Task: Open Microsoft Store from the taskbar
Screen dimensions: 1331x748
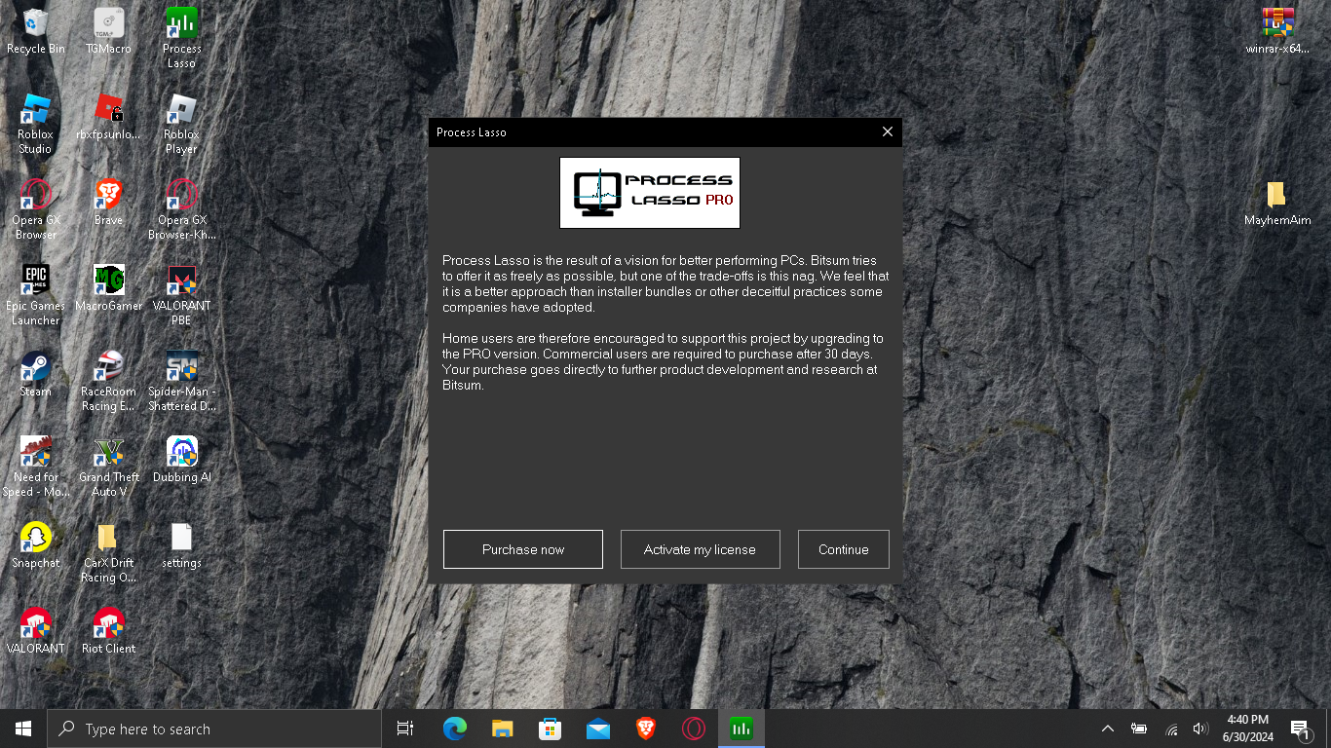Action: (x=551, y=729)
